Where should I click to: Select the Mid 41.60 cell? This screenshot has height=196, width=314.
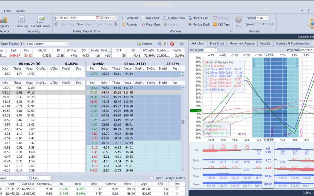coord(93,88)
